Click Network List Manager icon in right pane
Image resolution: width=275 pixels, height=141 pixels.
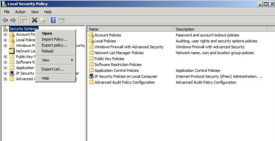tap(91, 53)
